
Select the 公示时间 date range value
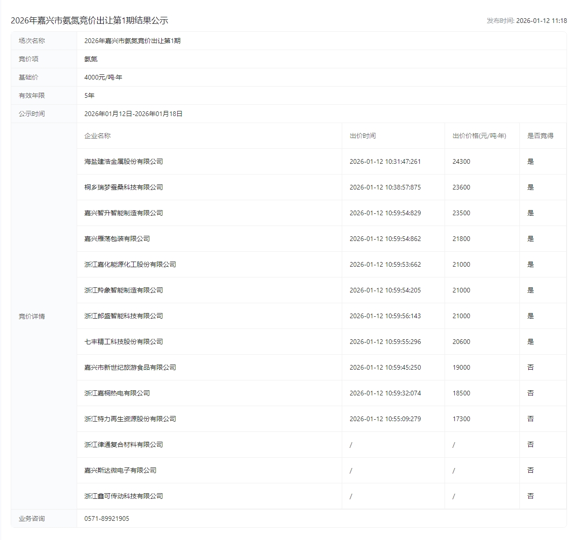pos(133,114)
